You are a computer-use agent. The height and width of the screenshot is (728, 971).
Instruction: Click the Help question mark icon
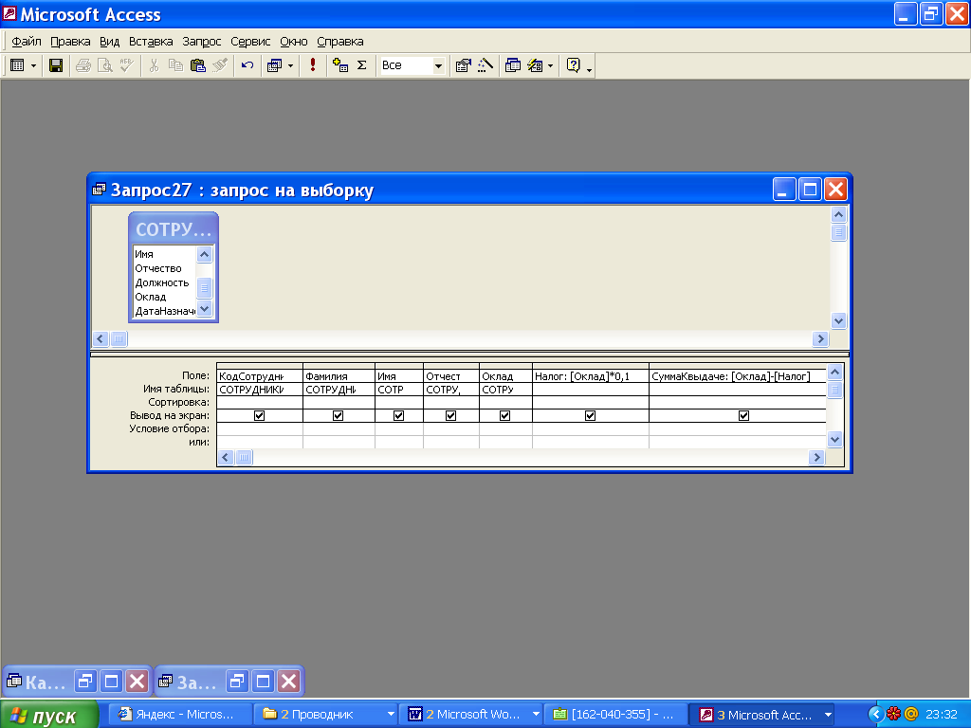574,65
